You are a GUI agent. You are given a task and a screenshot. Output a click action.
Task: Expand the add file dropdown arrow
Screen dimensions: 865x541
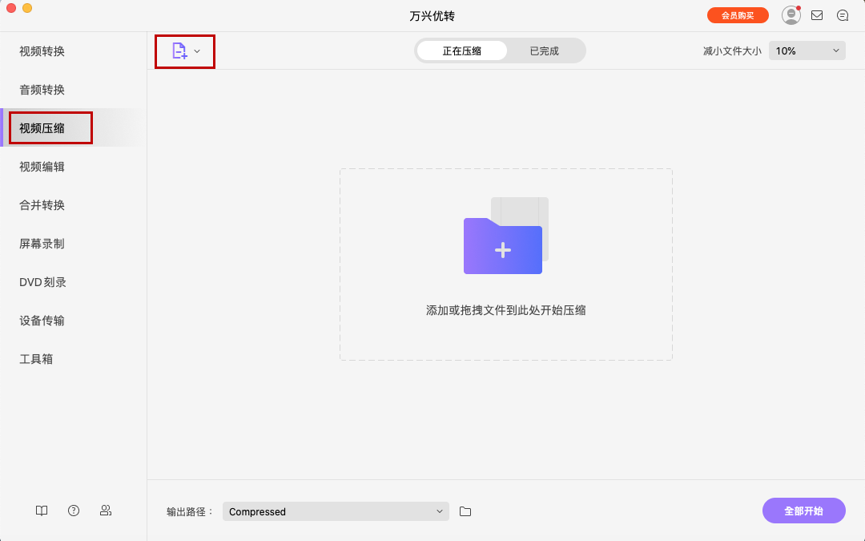(x=199, y=50)
